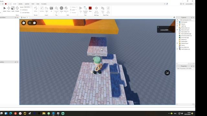
Task: Switch to the Avatar ribbon tab
Action: click(27, 4)
